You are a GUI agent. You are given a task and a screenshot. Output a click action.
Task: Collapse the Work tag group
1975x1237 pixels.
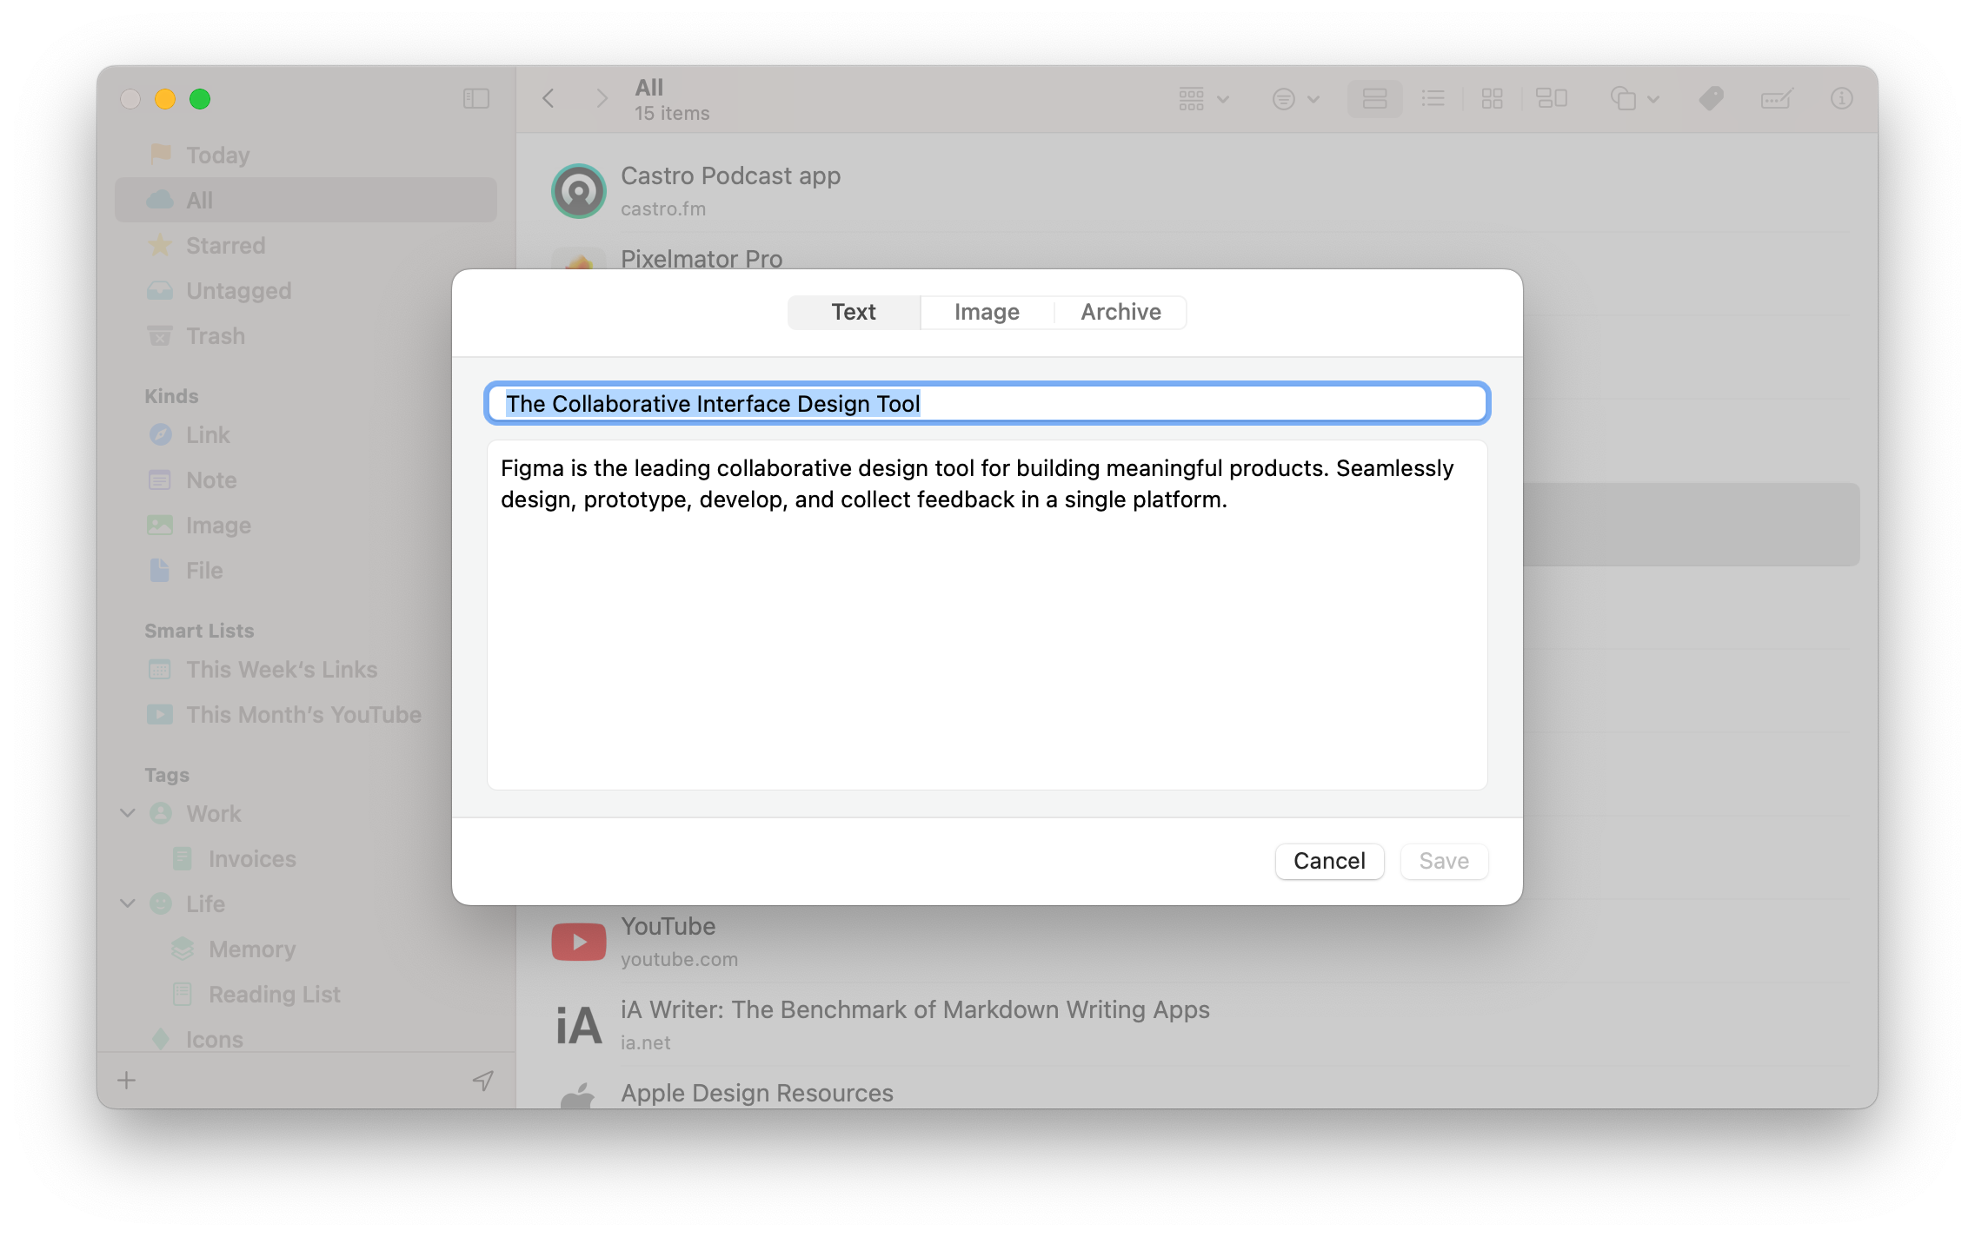[127, 813]
